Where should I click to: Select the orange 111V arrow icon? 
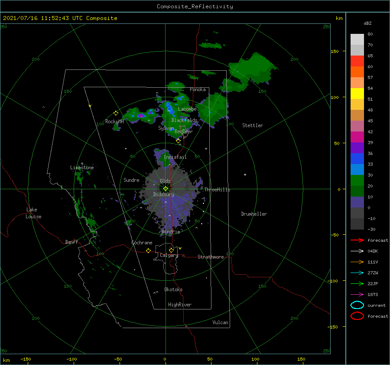tap(357, 262)
